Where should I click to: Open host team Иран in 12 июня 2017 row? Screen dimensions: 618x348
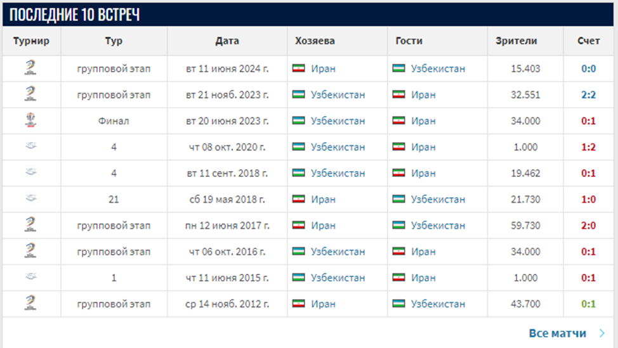point(323,225)
